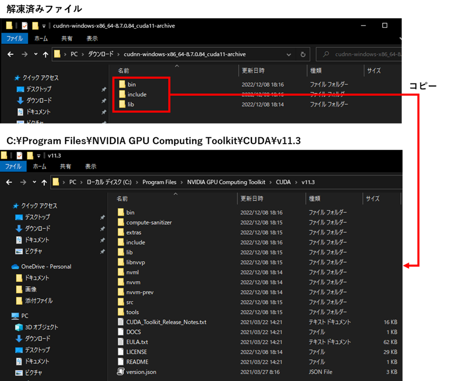Screen dimensions: 461x381
Task: Open the quick access toolbar dropdown in v11.3 title bar
Action: point(38,156)
